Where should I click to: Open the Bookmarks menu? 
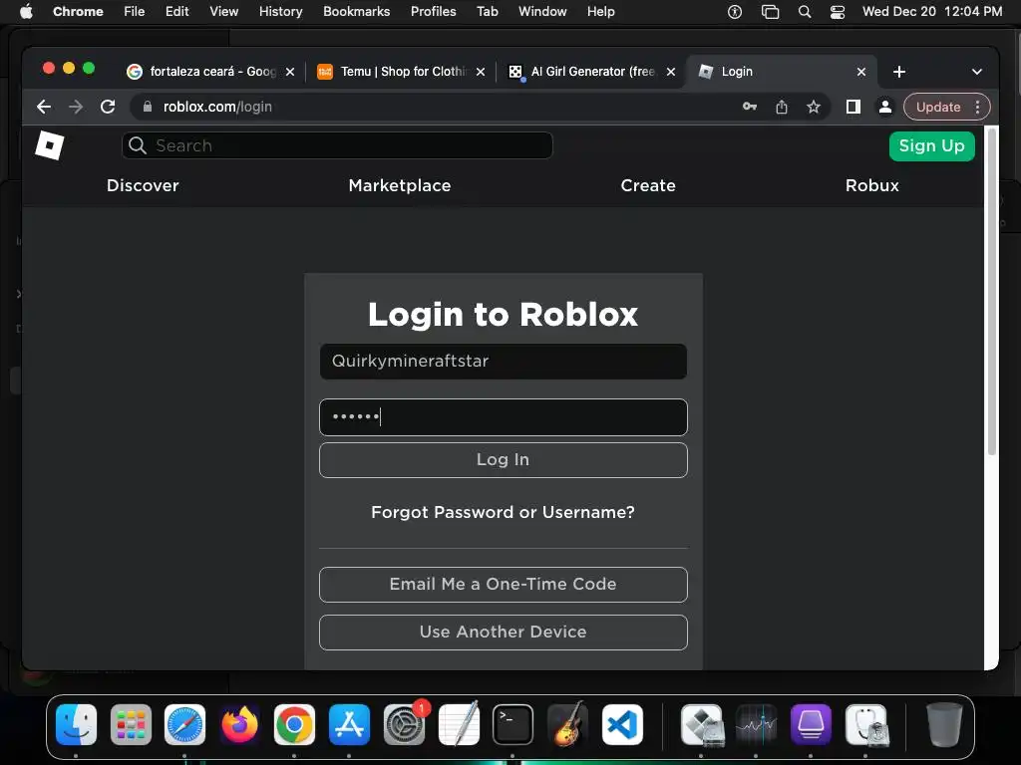click(356, 12)
